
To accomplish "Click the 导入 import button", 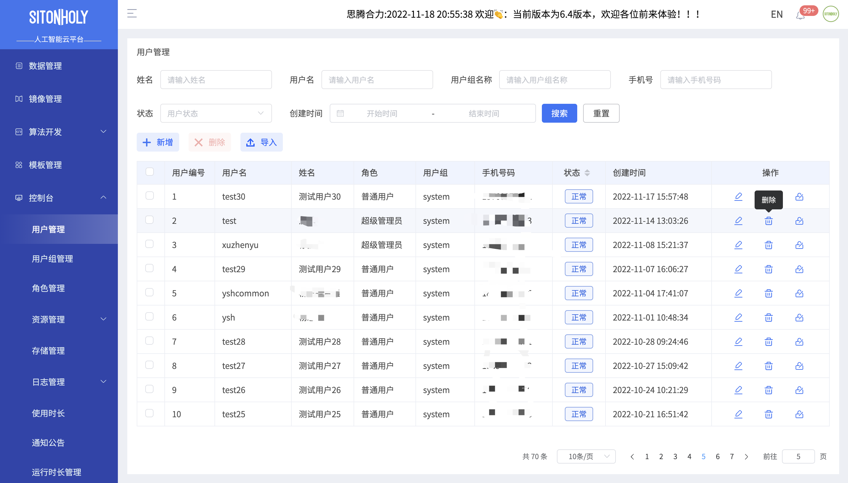I will [261, 142].
